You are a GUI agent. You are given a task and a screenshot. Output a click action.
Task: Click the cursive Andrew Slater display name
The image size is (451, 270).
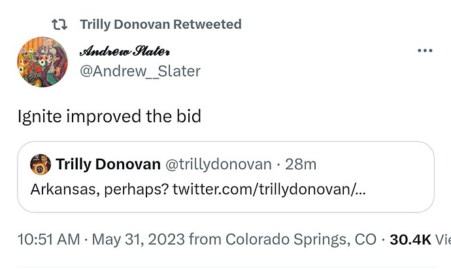tap(125, 51)
